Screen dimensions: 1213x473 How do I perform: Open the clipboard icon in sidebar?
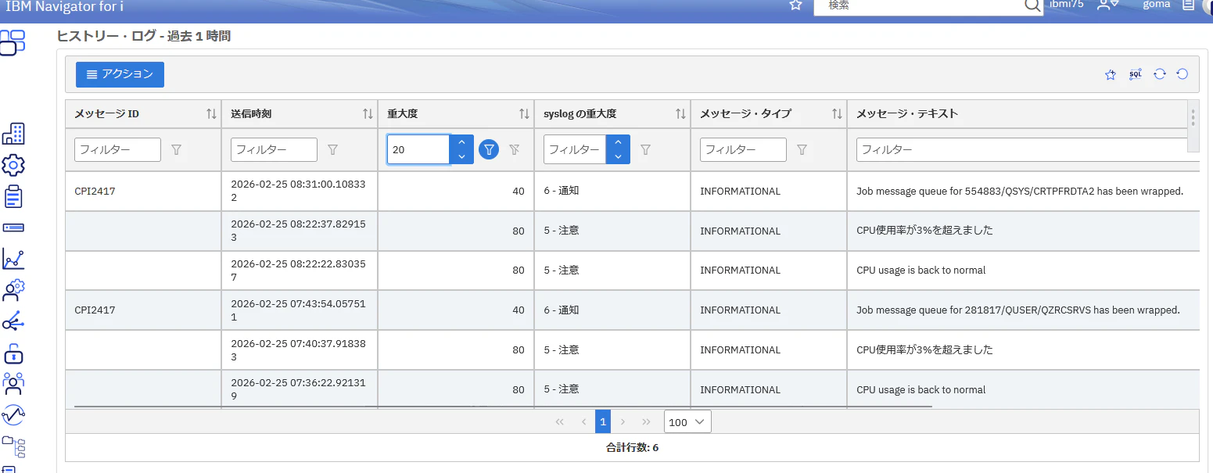13,196
